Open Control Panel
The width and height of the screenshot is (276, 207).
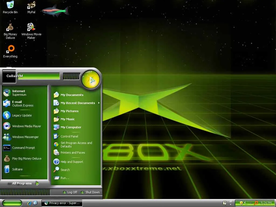[x=76, y=136]
